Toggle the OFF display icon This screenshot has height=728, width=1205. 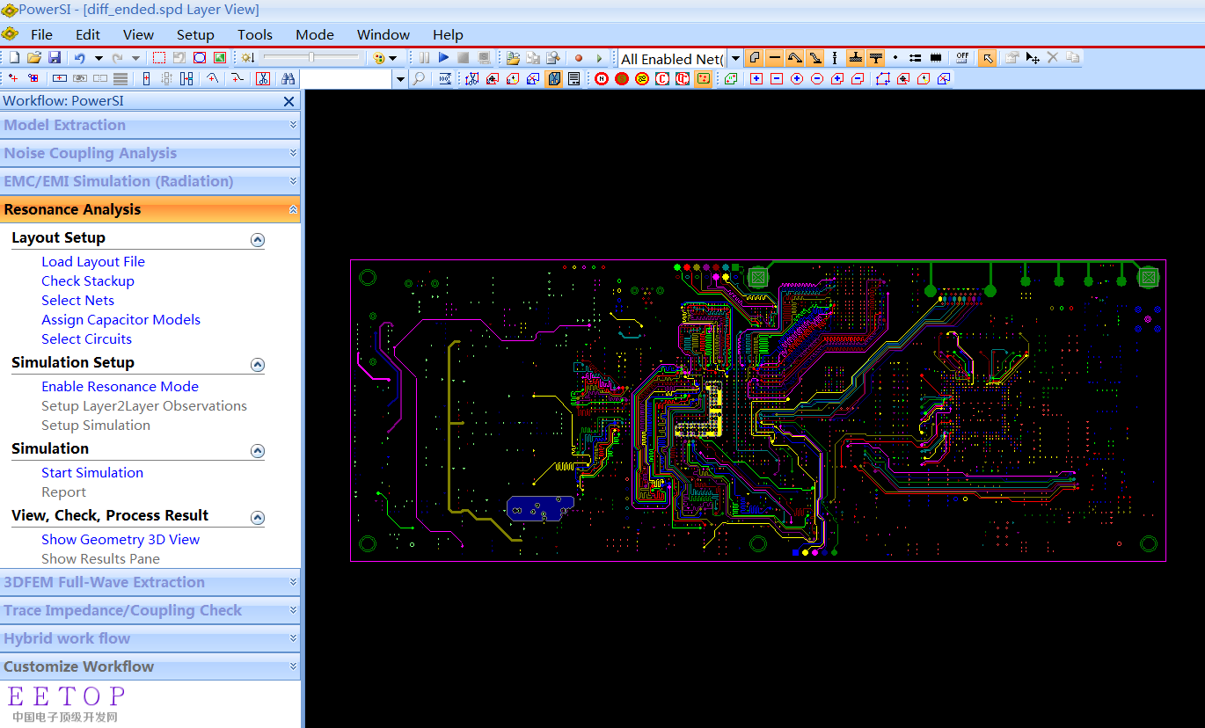tap(962, 57)
